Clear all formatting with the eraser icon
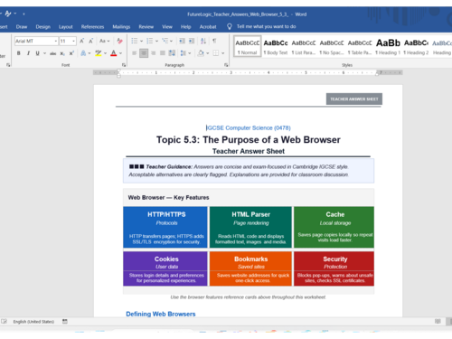The height and width of the screenshot is (339, 452). (119, 41)
